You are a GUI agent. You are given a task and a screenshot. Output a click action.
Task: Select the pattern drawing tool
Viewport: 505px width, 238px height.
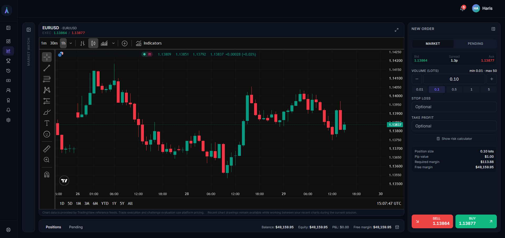tap(47, 90)
